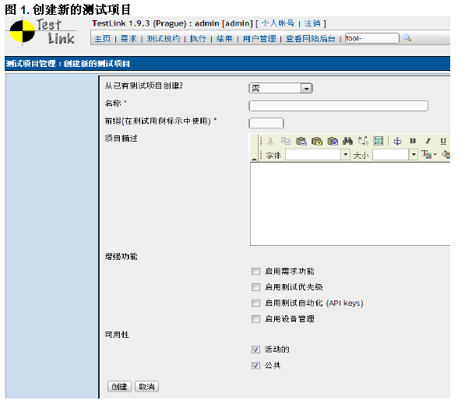Toggle bold formatting in description editor
The height and width of the screenshot is (404, 458).
(x=413, y=142)
